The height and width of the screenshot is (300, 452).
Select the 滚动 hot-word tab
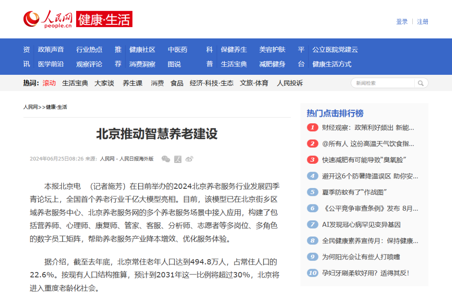tap(49, 83)
